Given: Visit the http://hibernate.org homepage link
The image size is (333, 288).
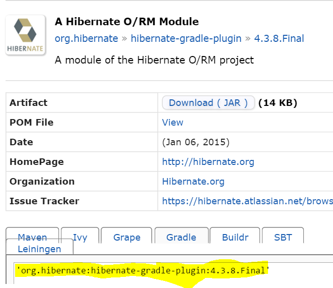Looking at the screenshot, I should click(208, 162).
